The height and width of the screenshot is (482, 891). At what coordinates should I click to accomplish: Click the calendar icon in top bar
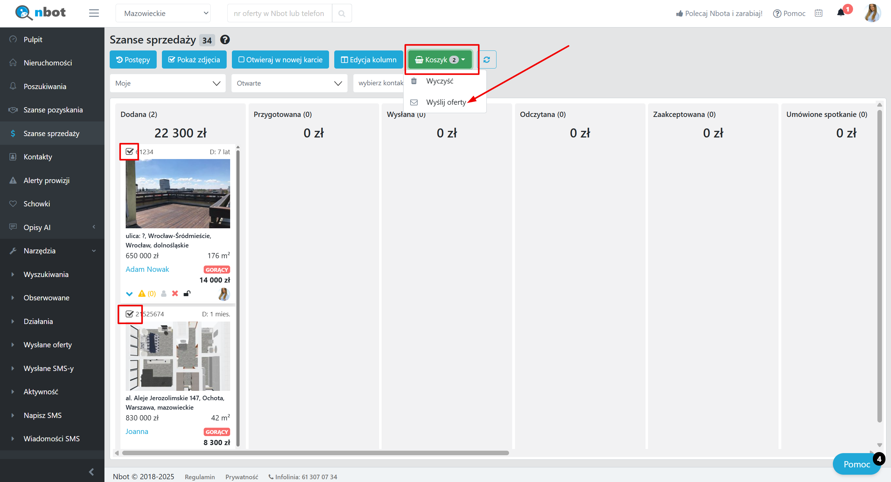pos(819,13)
